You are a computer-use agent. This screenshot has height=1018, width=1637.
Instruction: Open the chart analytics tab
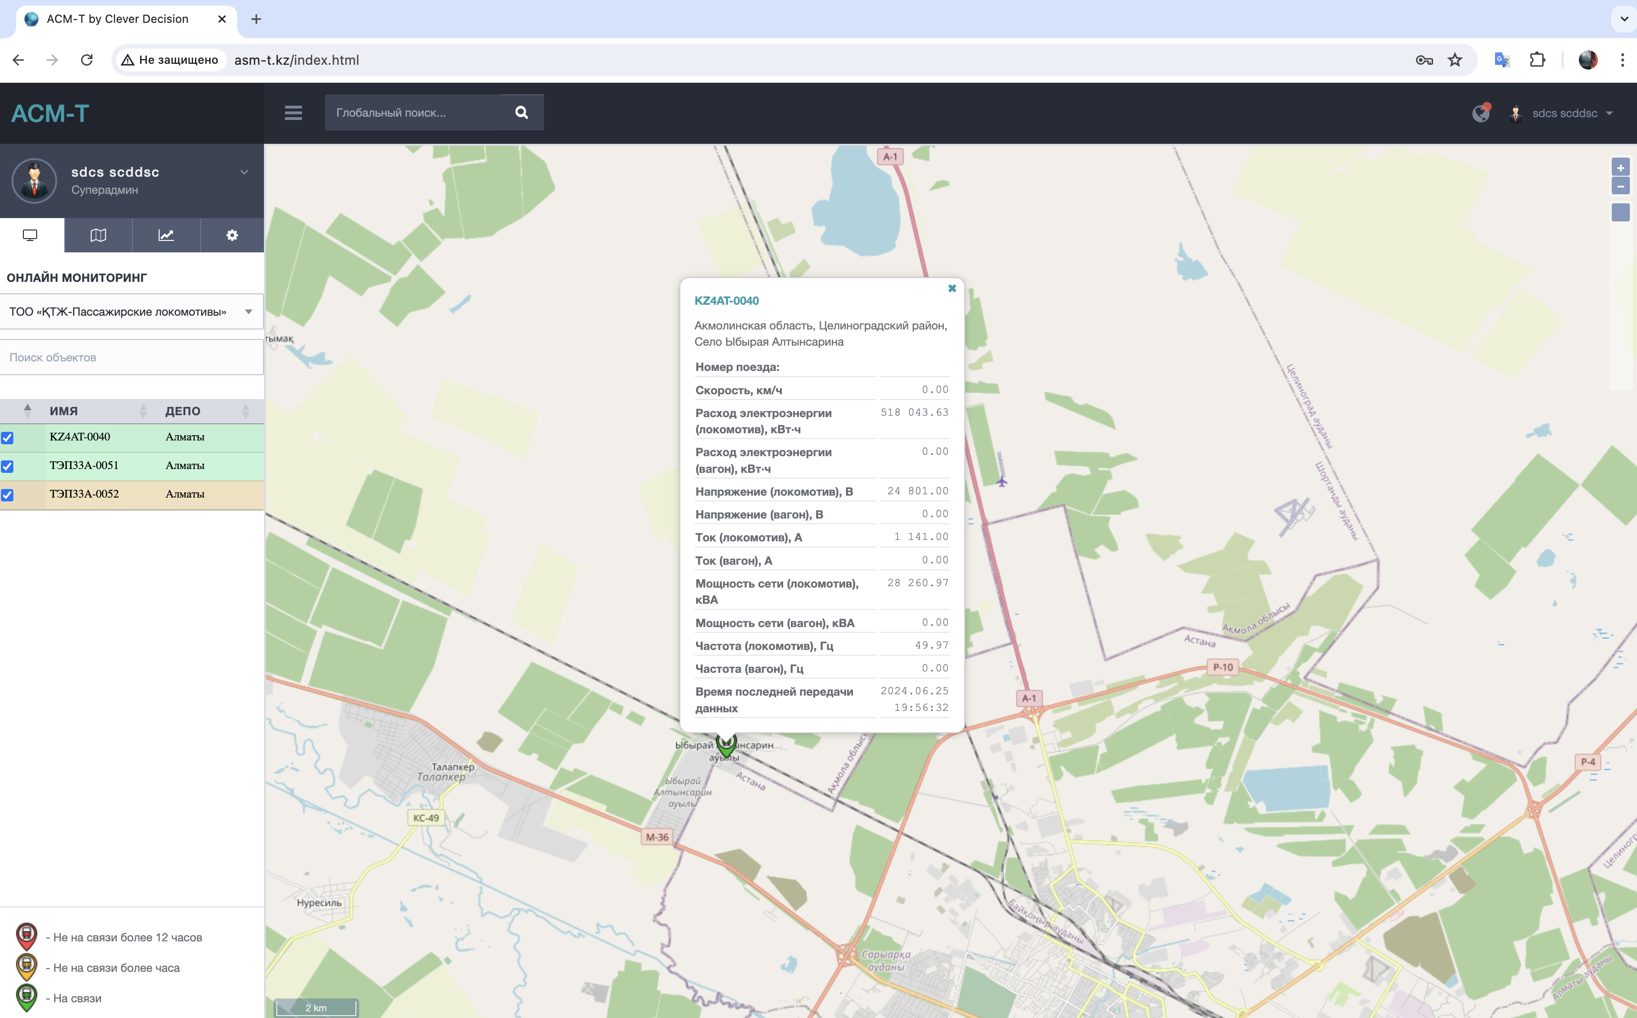tap(166, 235)
